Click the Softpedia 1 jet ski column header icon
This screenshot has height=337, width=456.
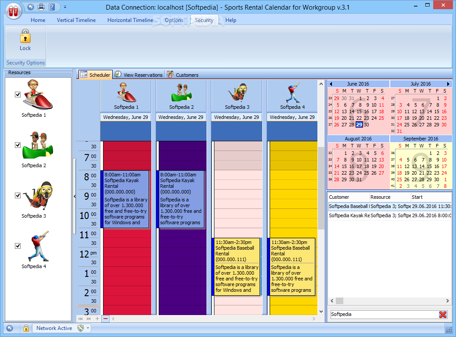126,93
